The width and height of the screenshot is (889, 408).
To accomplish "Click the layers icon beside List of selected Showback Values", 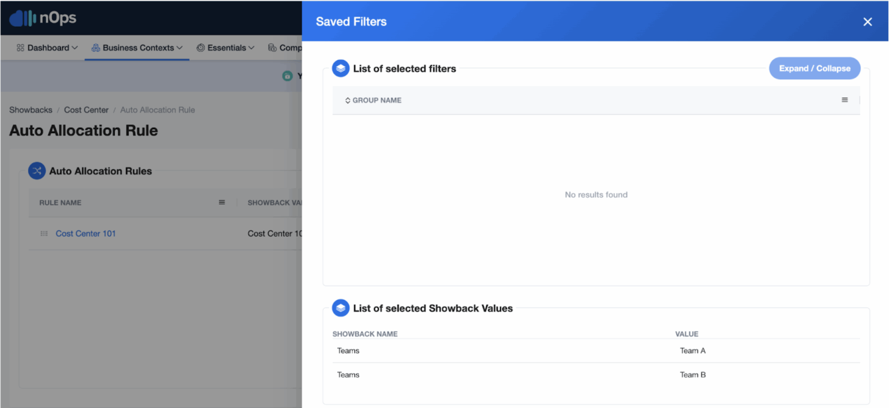I will (x=340, y=308).
